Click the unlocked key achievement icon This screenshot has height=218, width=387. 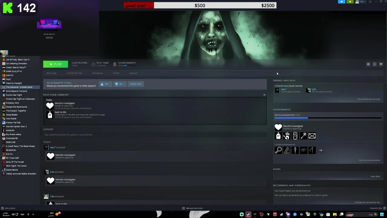coord(304,136)
